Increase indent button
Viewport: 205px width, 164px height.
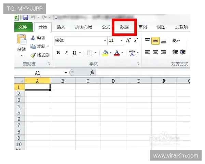pyautogui.click(x=183, y=52)
